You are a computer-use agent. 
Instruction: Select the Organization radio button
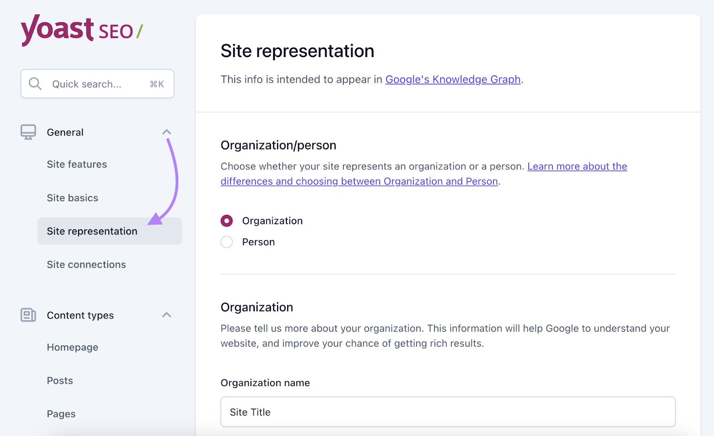[227, 221]
